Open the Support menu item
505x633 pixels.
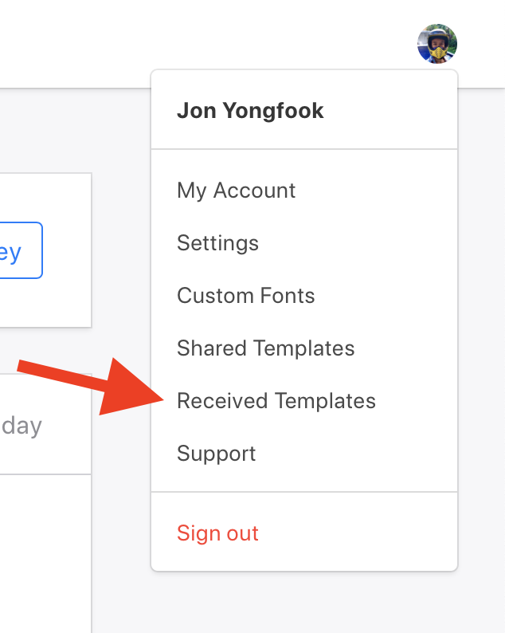point(216,454)
